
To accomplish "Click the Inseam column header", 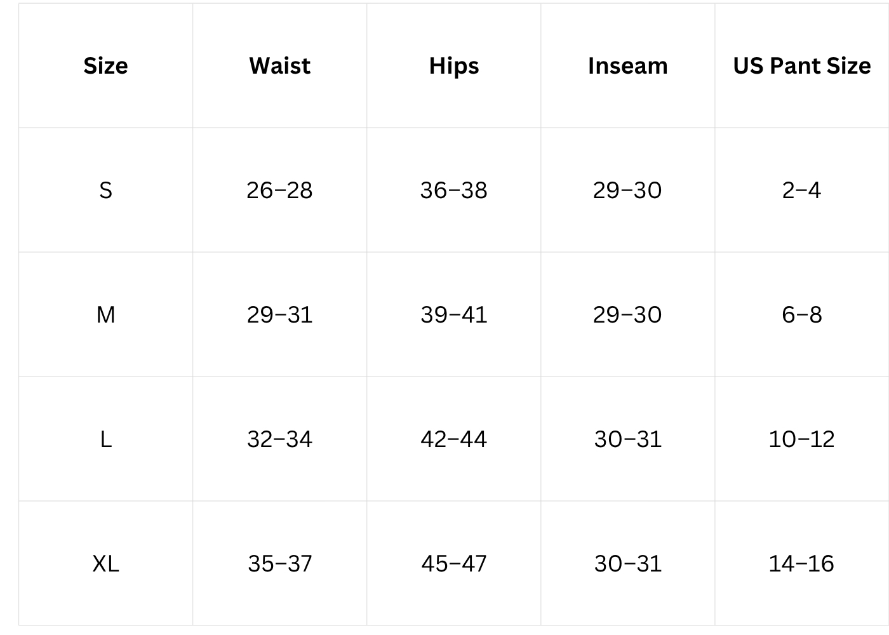I will (x=627, y=65).
